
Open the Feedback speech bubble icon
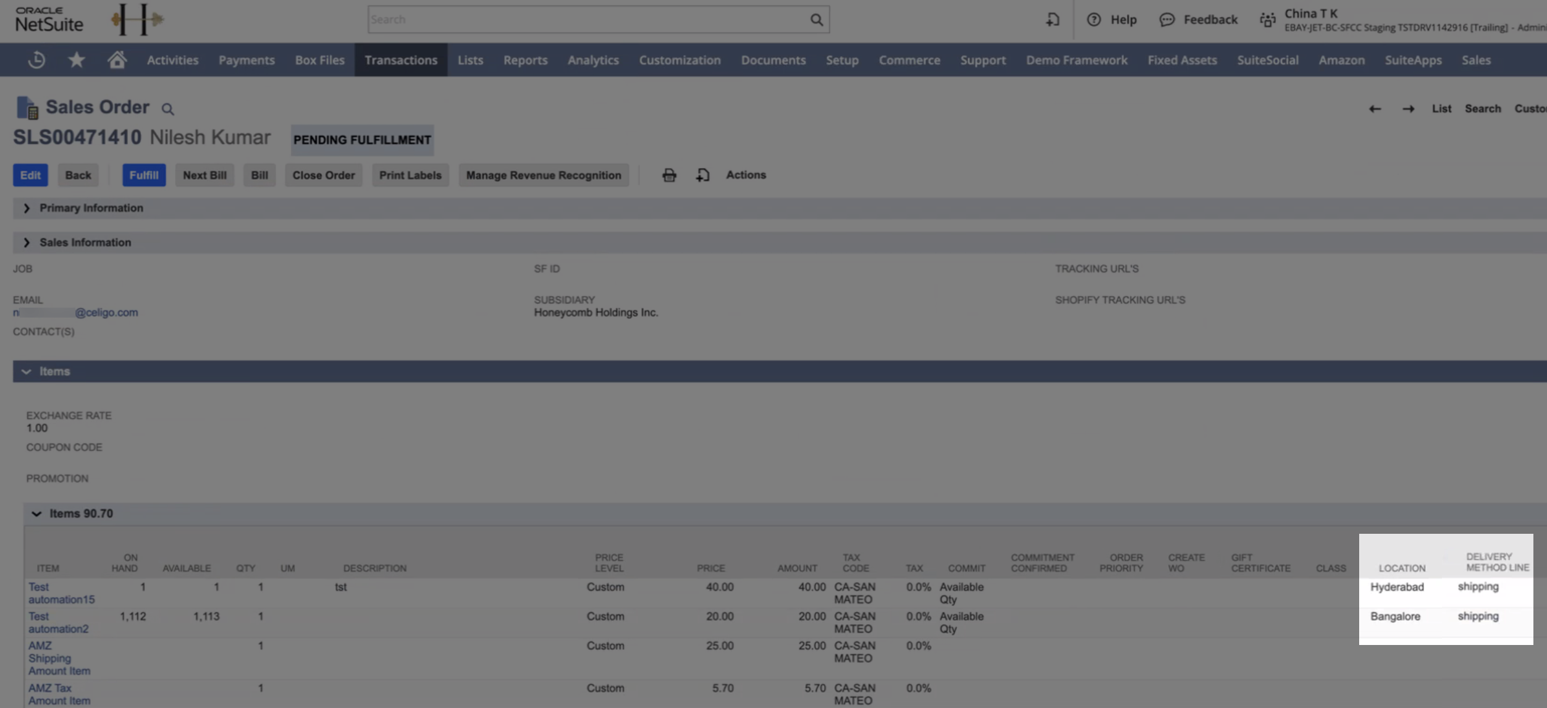click(1166, 20)
